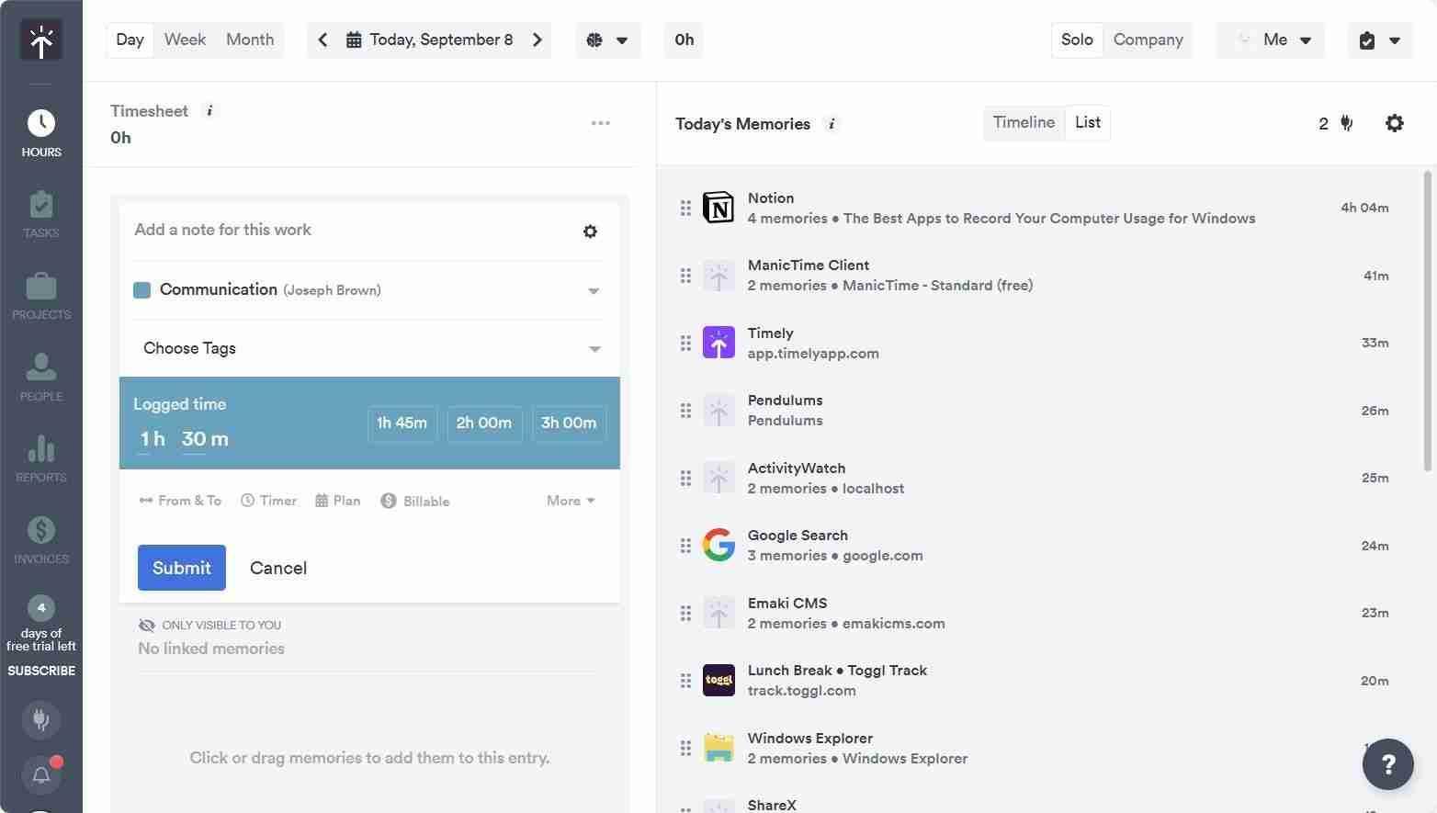Show memories as List

point(1088,122)
